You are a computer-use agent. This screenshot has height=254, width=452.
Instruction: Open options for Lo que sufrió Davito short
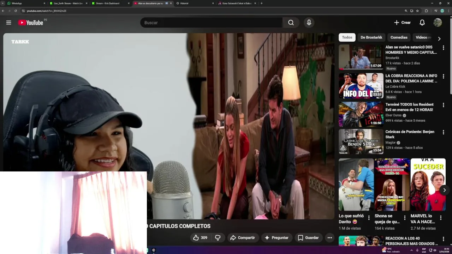(369, 218)
